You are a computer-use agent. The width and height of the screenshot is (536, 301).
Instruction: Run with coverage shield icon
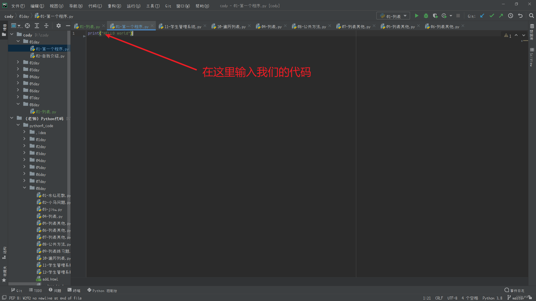pos(435,16)
